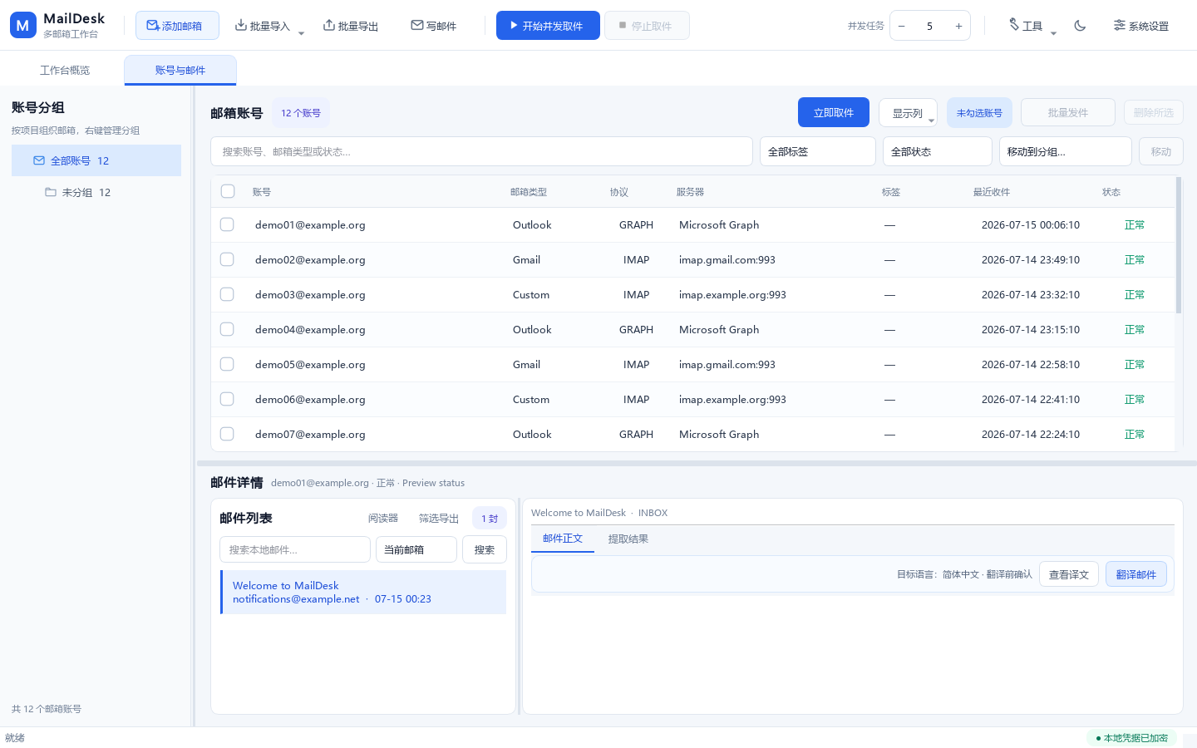The height and width of the screenshot is (748, 1197).
Task: Click the 筛选导出 link
Action: click(x=439, y=518)
